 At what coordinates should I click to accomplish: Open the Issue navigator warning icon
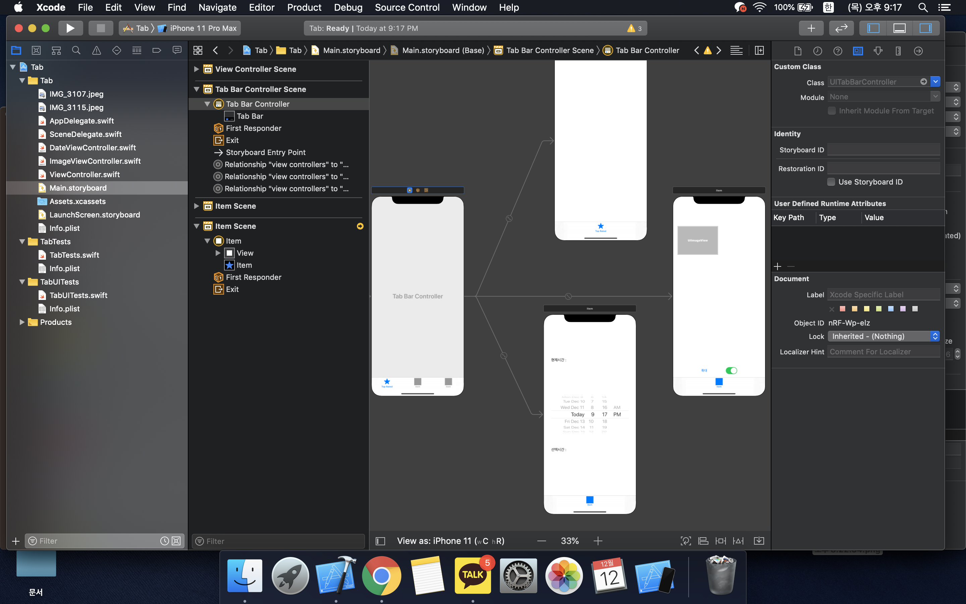(x=96, y=50)
